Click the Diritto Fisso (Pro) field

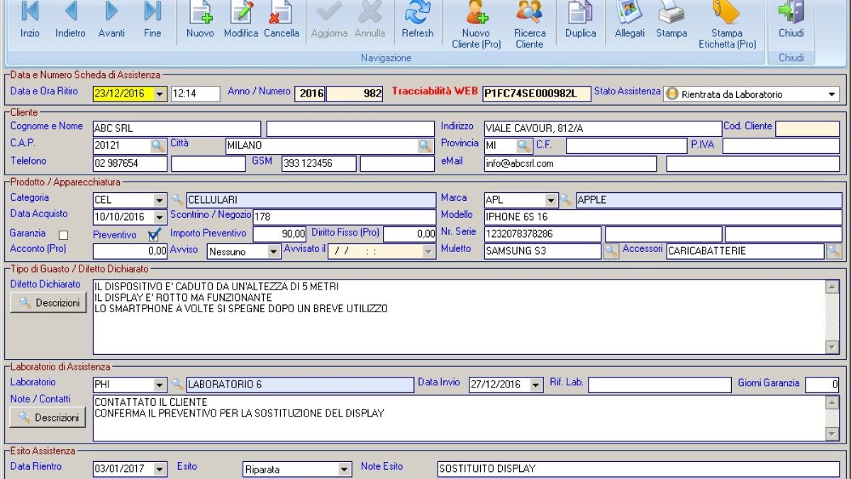pyautogui.click(x=410, y=234)
